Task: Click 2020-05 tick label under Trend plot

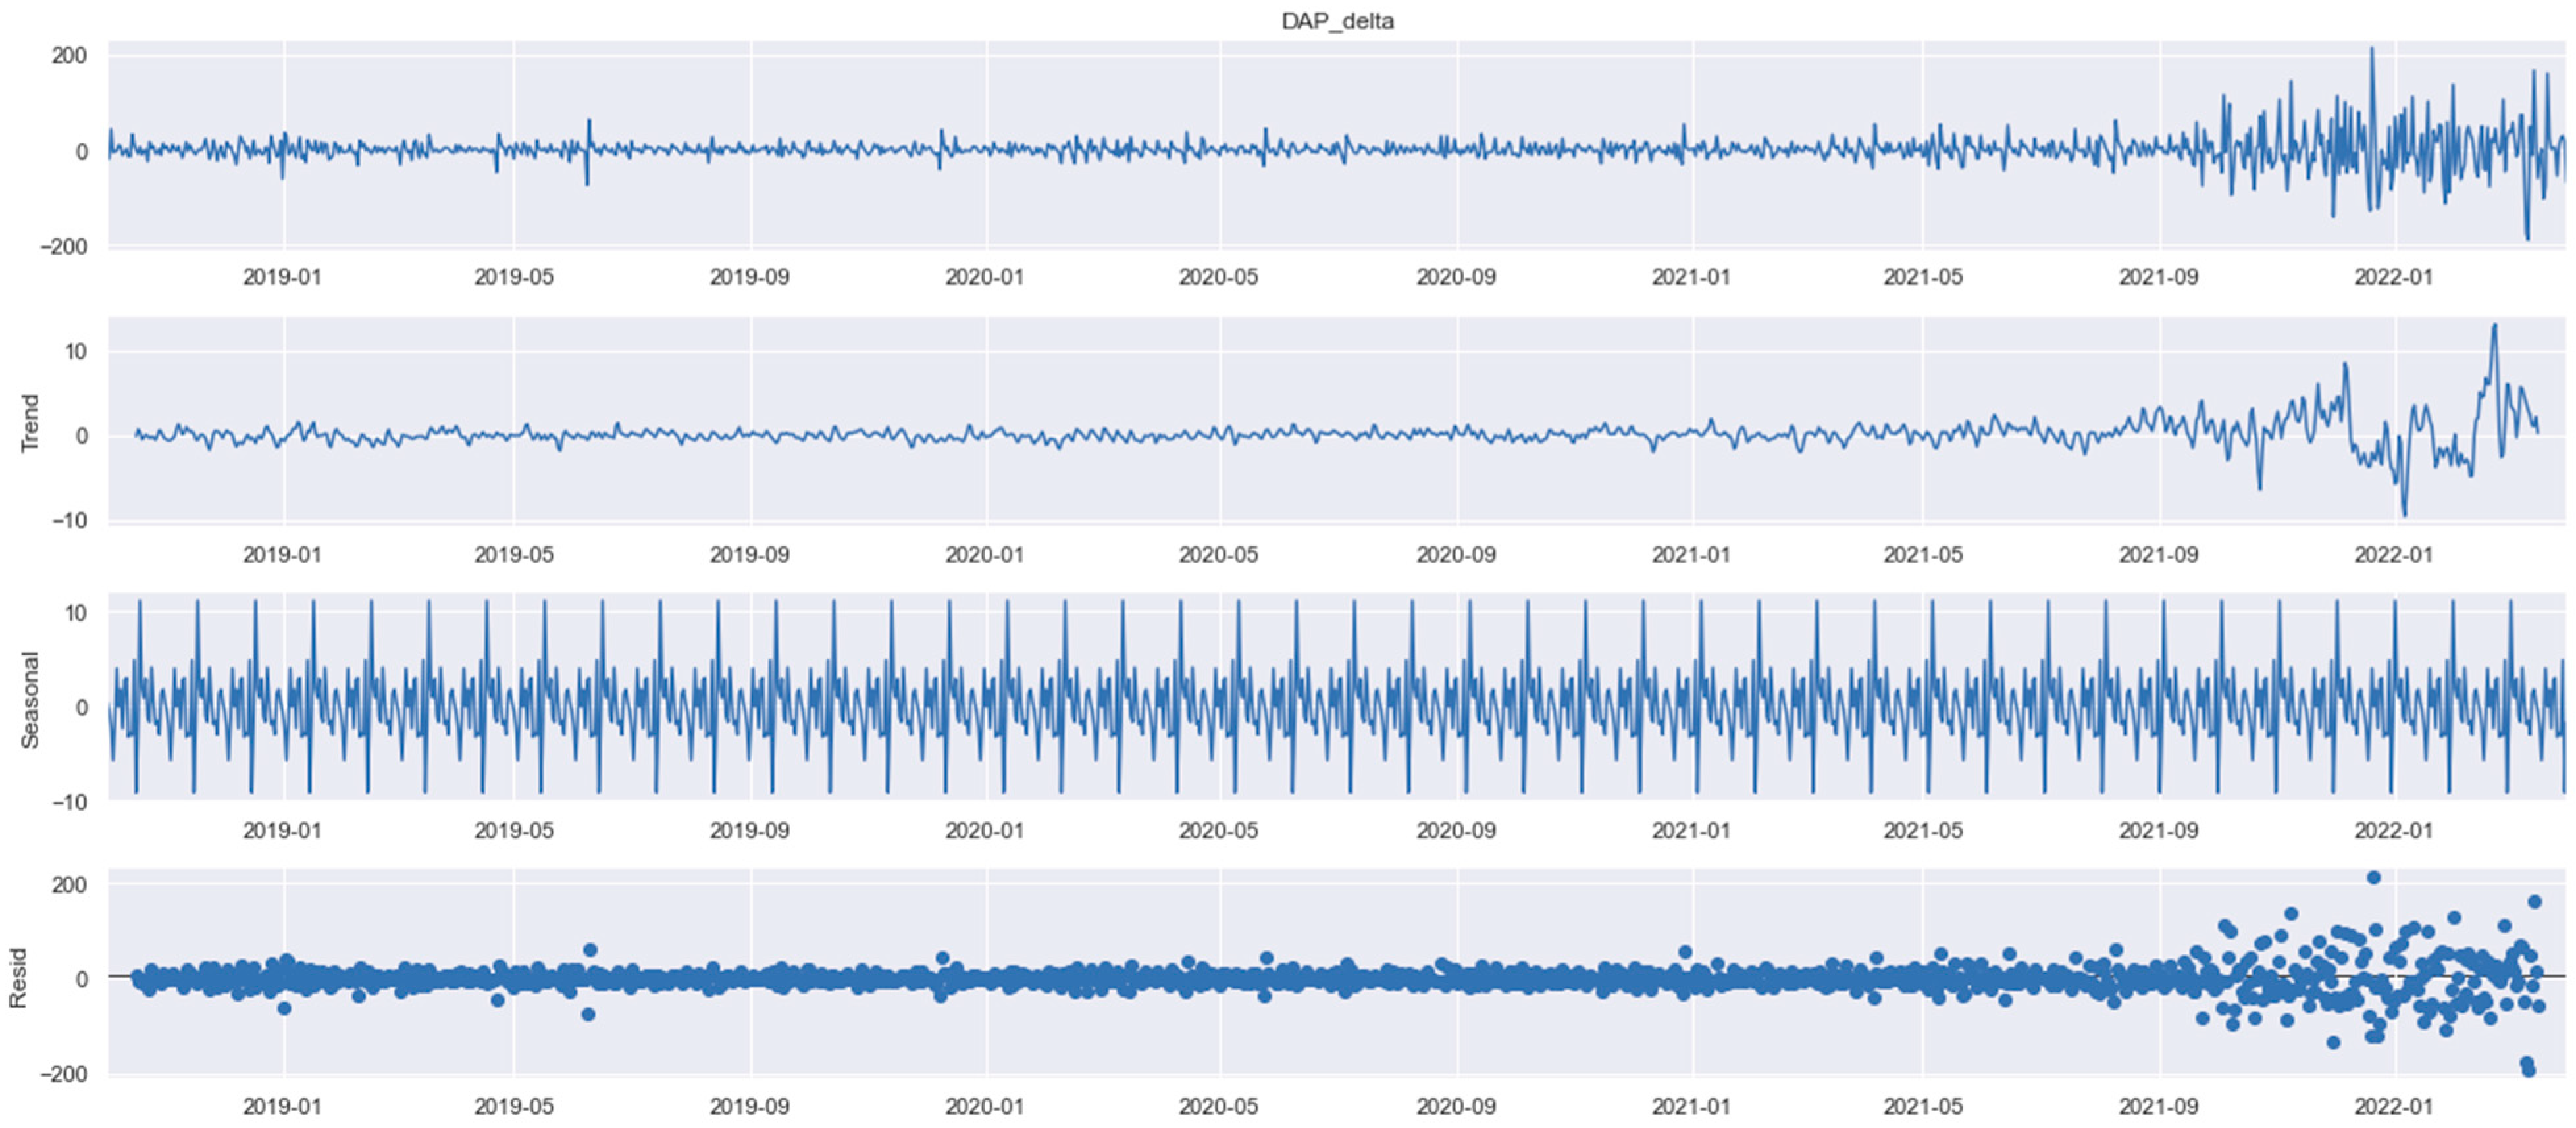Action: click(1218, 555)
